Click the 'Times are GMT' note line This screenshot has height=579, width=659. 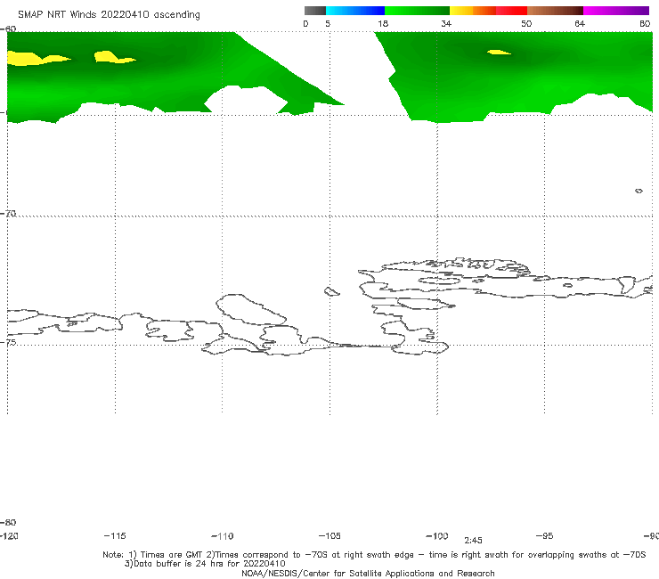[374, 555]
